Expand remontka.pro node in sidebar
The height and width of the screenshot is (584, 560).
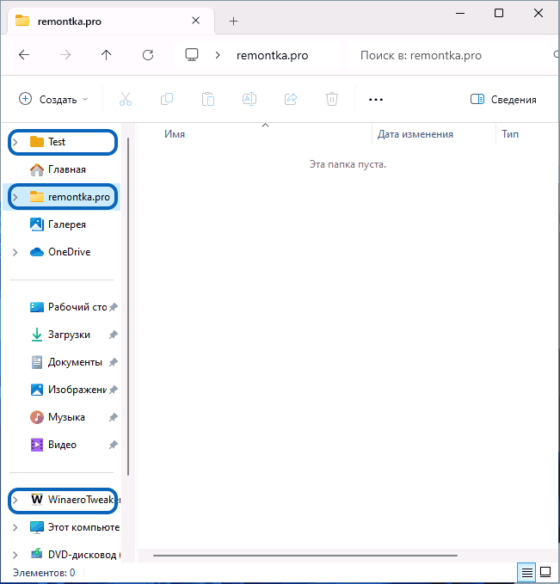point(15,197)
